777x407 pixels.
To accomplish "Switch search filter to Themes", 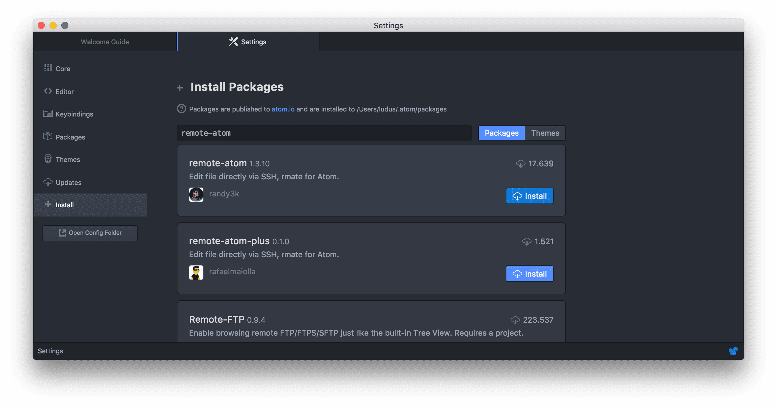I will tap(545, 133).
